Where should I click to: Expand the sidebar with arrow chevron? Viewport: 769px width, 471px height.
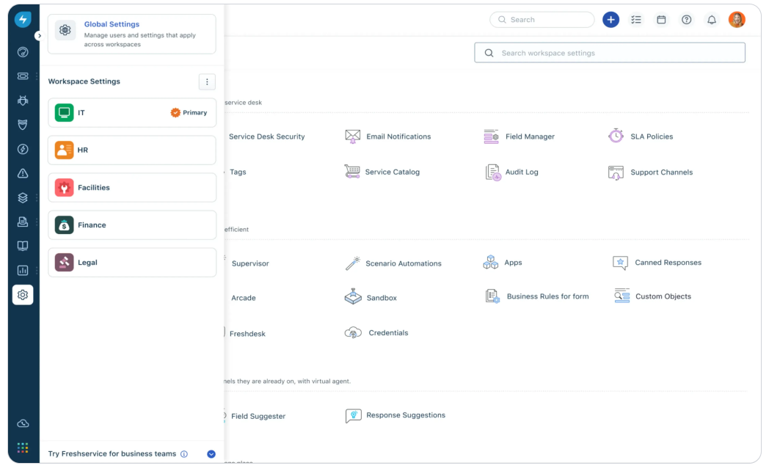(x=39, y=35)
